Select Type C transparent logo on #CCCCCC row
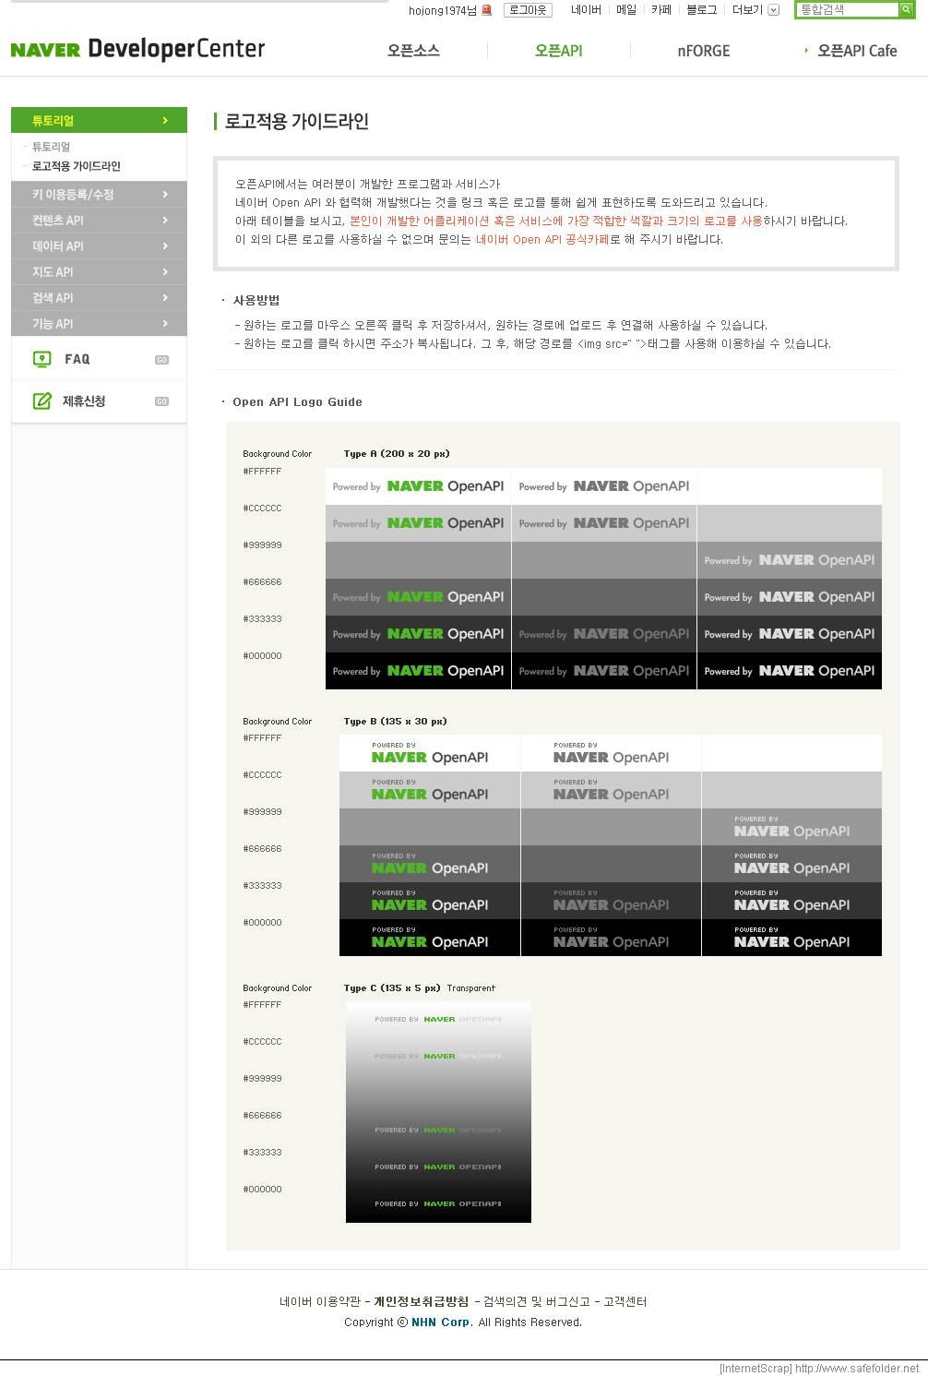 (438, 1057)
